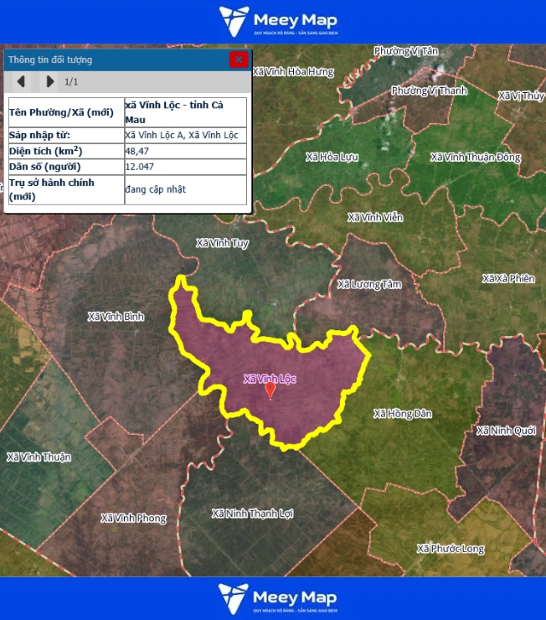
Task: Click the Xã Vĩnh Phong label
Action: click(133, 518)
